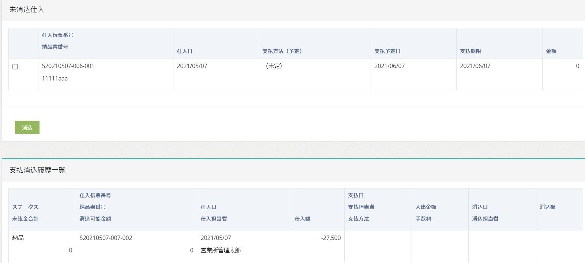The image size is (585, 263).
Task: Click delivery note number 11111aaa
Action: (x=55, y=78)
